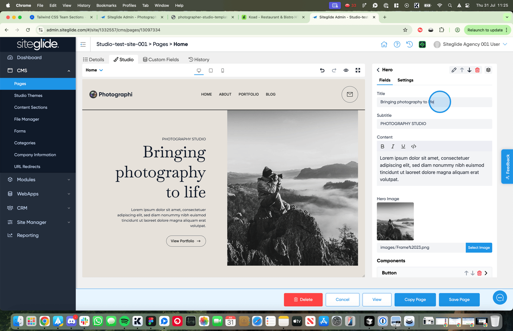This screenshot has height=331, width=513.
Task: Click the pencil edit icon beside Hero
Action: tap(454, 70)
